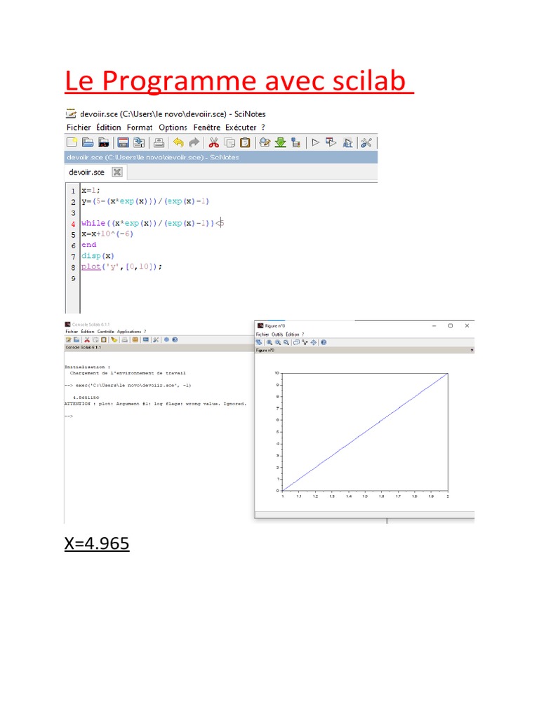The image size is (539, 718).
Task: Click the Open folder icon in SciNotes toolbar
Action: (x=88, y=142)
